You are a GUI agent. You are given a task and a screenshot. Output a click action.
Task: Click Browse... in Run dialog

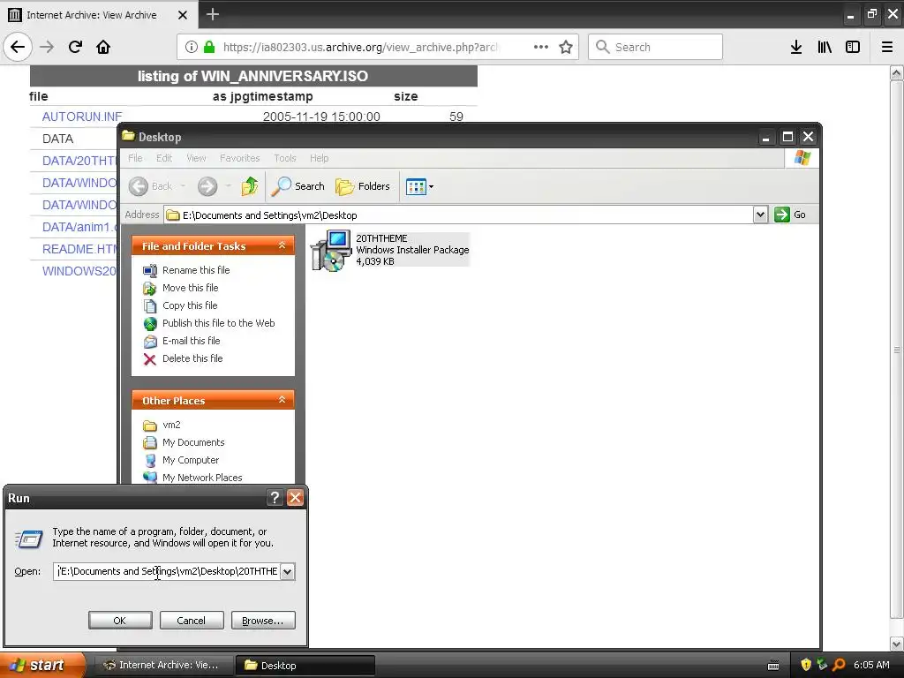click(x=263, y=621)
